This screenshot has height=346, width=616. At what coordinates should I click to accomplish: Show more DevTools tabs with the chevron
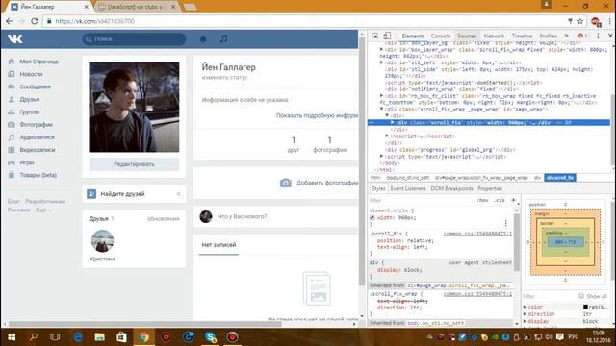(x=566, y=36)
